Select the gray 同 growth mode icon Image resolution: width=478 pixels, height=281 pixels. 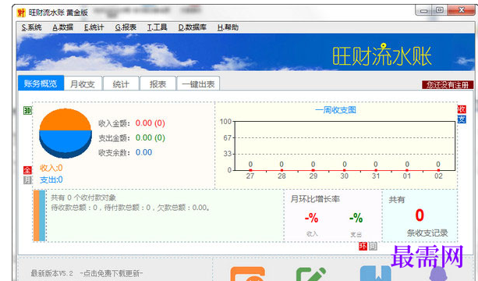click(x=373, y=246)
